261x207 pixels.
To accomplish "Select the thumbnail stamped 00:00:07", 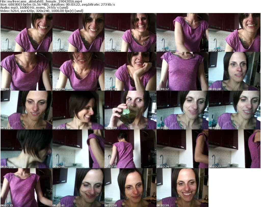I will click(x=27, y=32).
